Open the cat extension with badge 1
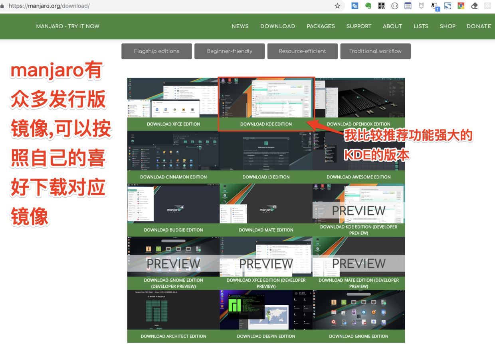Image resolution: width=495 pixels, height=347 pixels. point(435,6)
